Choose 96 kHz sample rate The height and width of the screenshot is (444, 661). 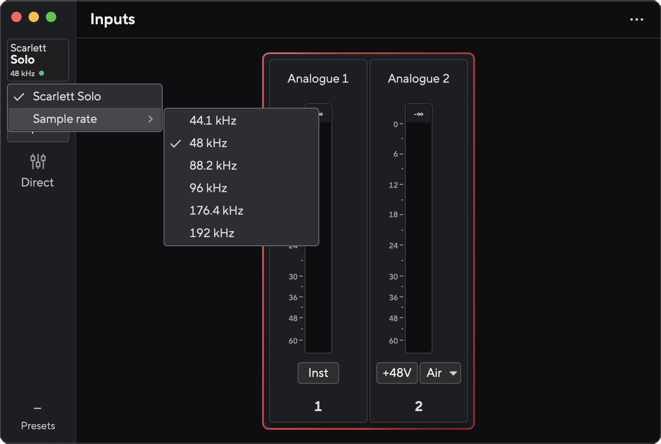[241, 188]
